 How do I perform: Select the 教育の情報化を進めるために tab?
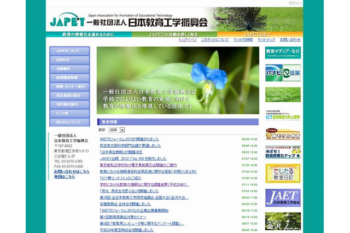coord(89,34)
